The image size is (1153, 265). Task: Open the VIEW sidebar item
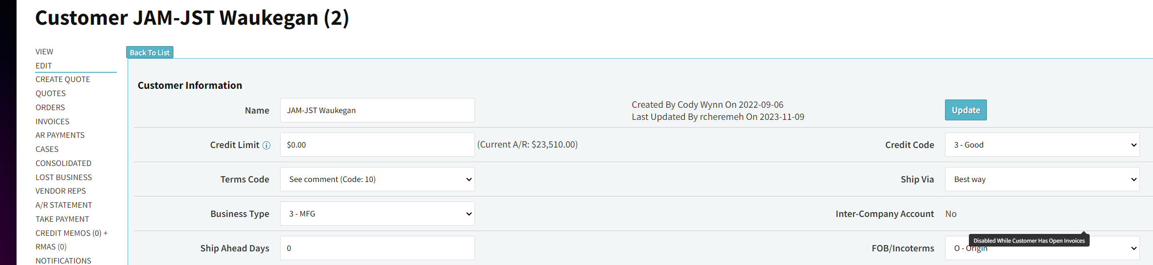44,51
